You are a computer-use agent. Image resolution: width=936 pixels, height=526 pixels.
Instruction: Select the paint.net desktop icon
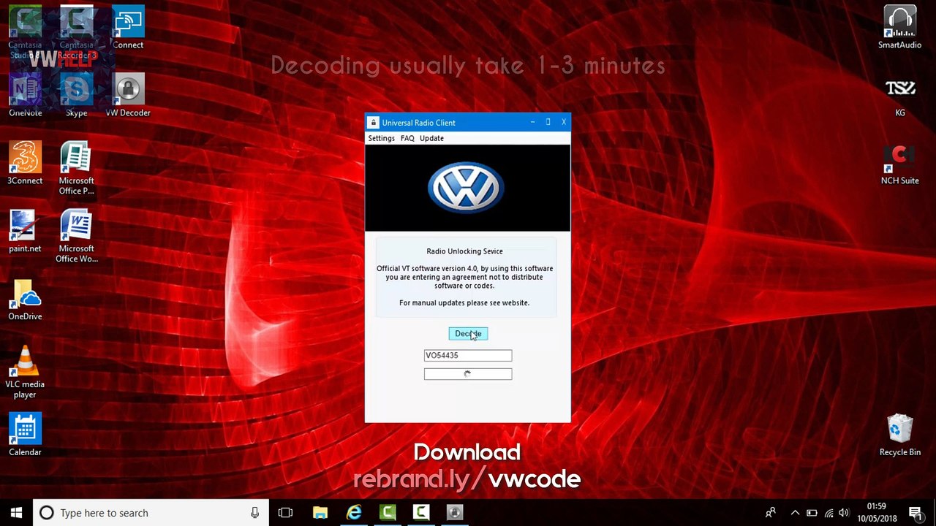pos(25,231)
